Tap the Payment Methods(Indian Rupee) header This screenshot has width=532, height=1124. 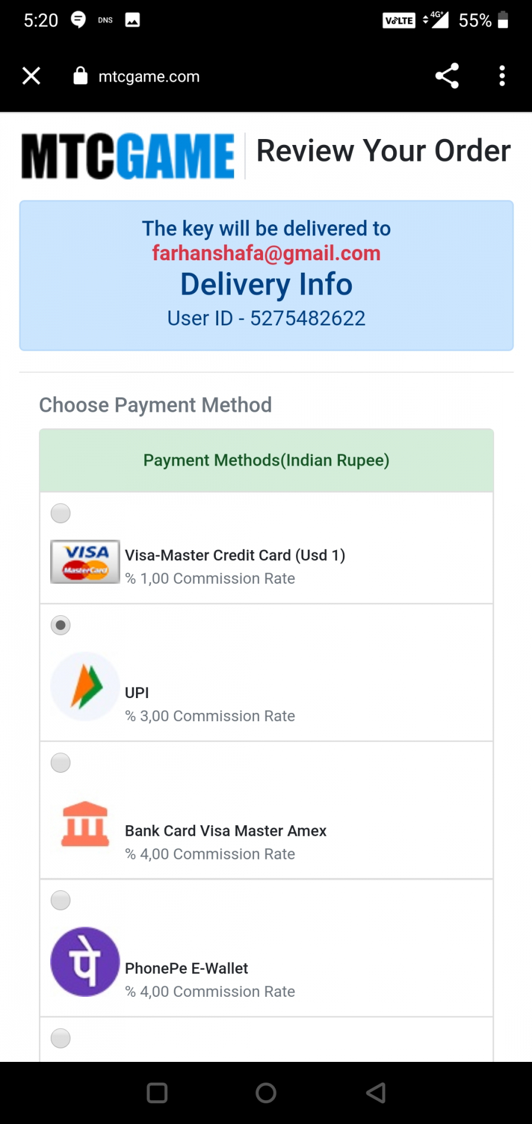pos(267,460)
